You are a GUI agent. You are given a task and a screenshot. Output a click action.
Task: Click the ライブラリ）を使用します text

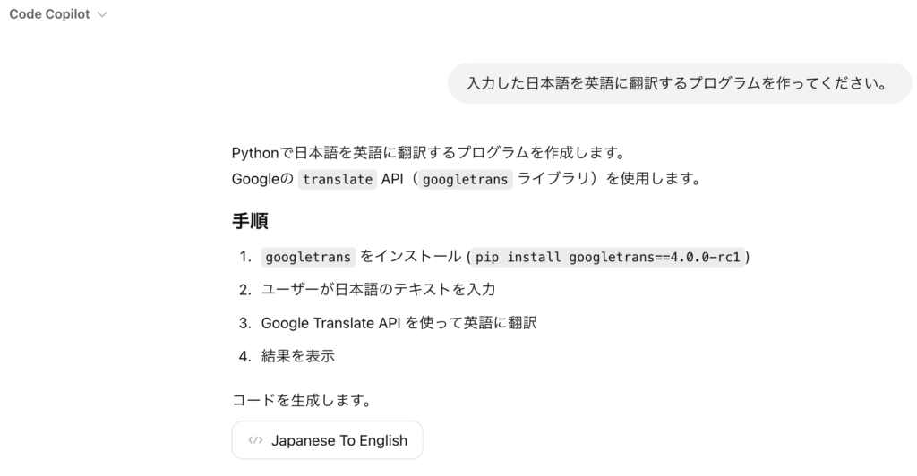click(609, 179)
